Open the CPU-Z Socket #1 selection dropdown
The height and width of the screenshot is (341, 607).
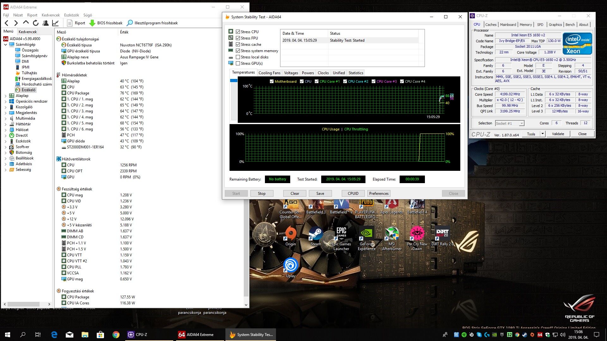[x=510, y=123]
